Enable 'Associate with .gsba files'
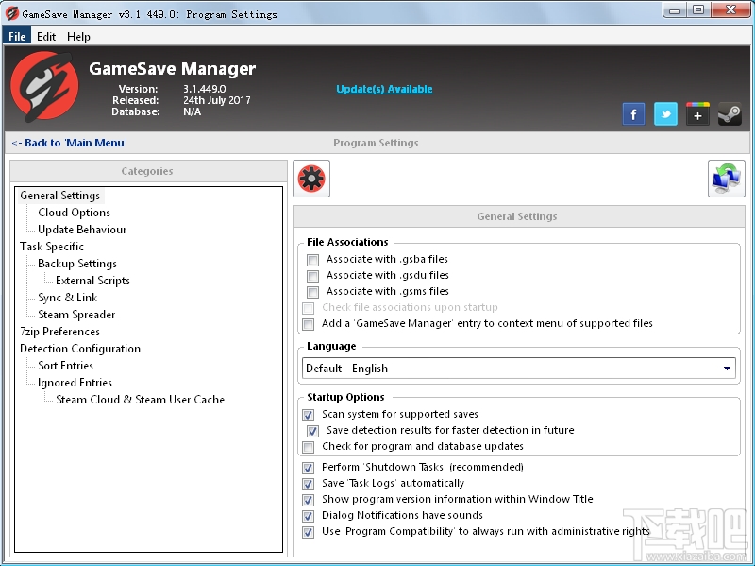This screenshot has width=755, height=566. [312, 259]
